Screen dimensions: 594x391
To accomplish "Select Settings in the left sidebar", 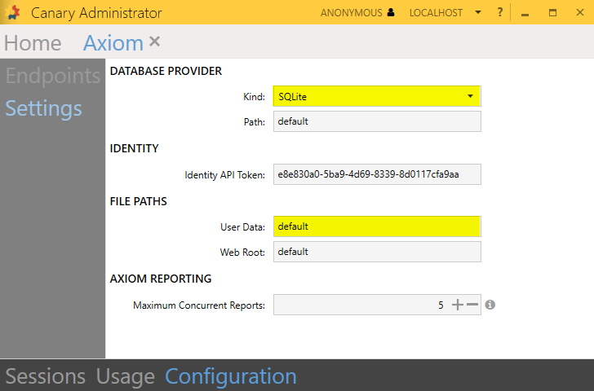I will (44, 108).
